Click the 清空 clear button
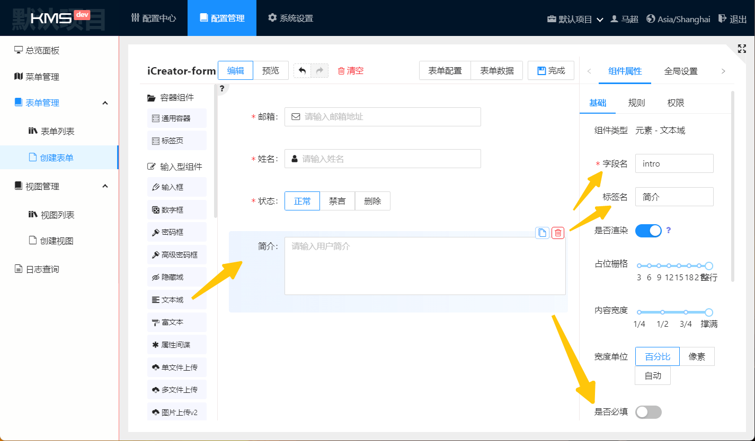 pos(350,71)
